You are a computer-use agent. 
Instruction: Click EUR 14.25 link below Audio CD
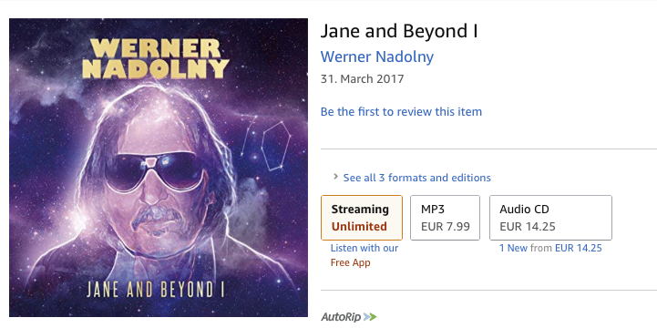coord(579,248)
